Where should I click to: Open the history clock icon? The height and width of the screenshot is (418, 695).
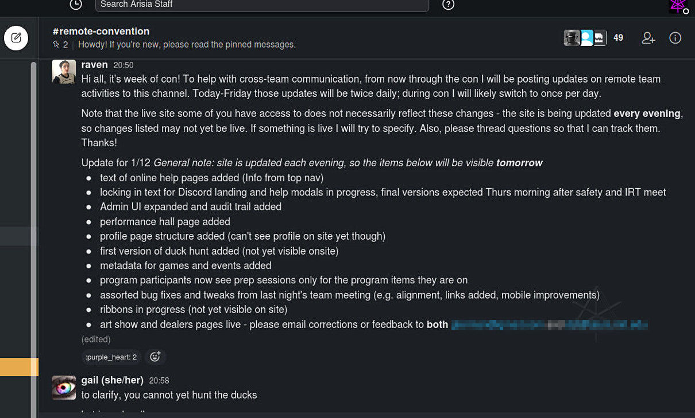(x=75, y=5)
